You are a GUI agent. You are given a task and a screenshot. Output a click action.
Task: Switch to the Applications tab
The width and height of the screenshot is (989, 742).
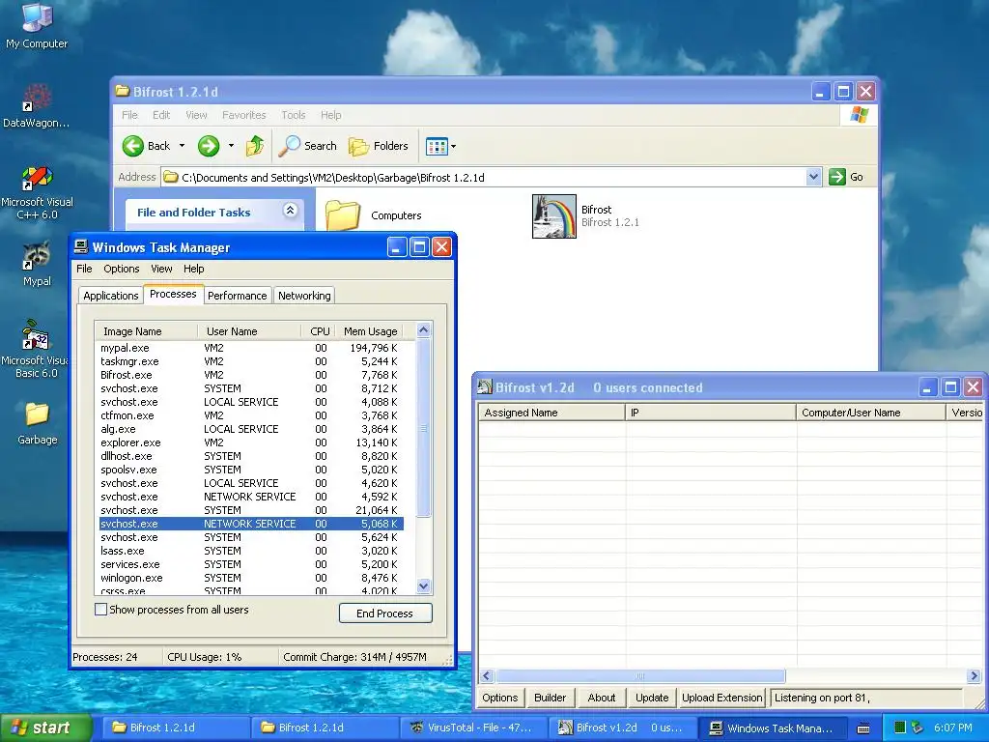click(x=110, y=296)
